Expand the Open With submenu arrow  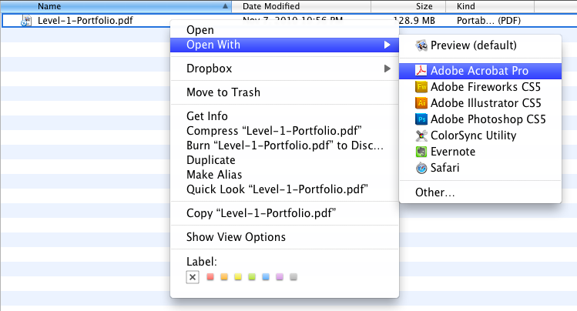coord(387,45)
